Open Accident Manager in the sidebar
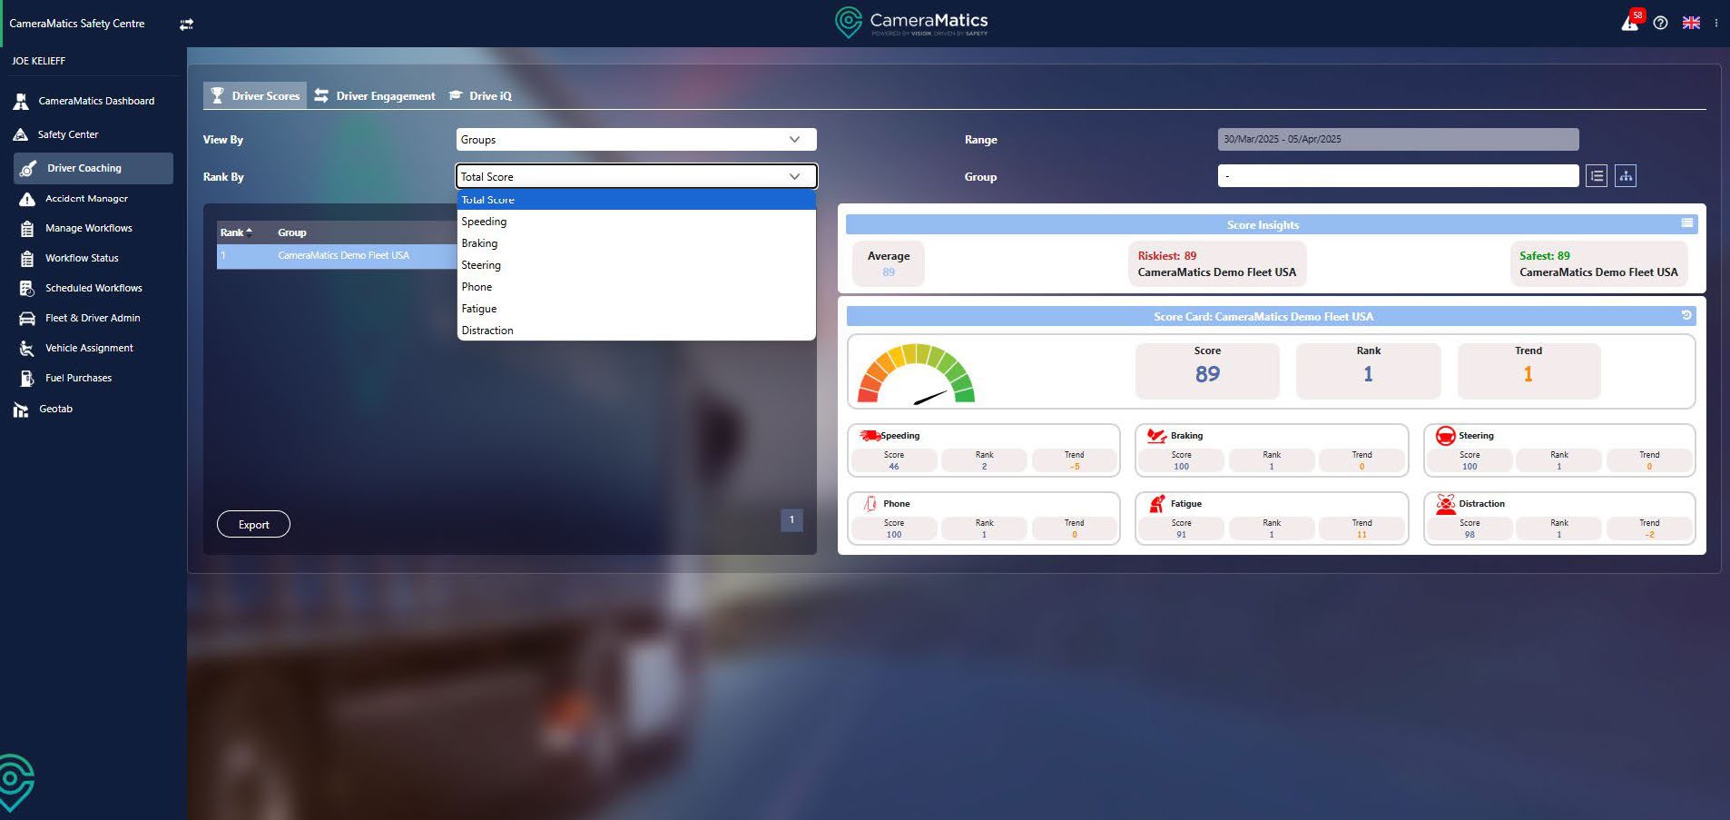The width and height of the screenshot is (1730, 820). (x=86, y=199)
